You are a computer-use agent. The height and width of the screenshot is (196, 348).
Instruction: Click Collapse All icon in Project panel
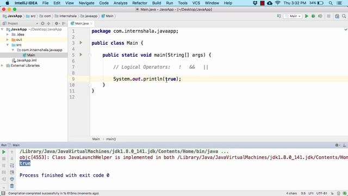[48, 23]
